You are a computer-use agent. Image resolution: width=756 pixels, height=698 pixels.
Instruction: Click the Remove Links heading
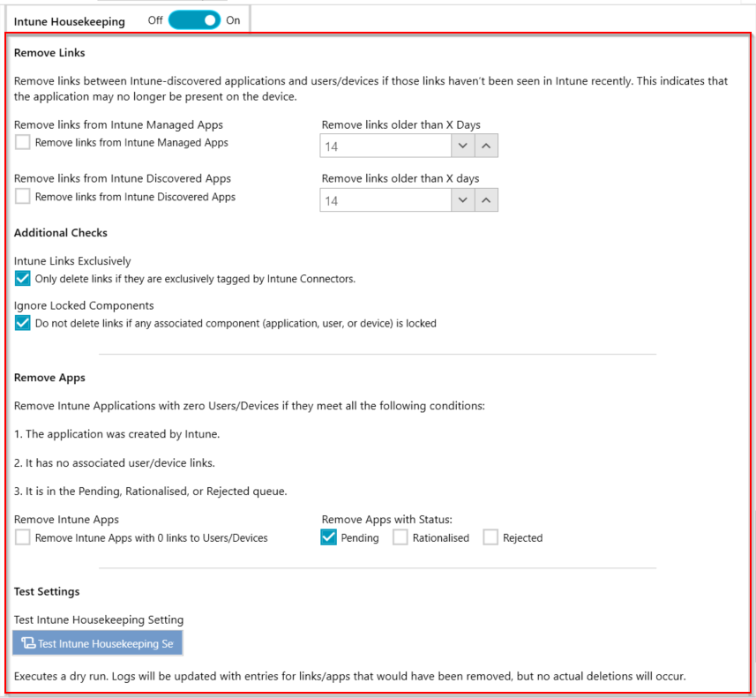click(x=49, y=53)
